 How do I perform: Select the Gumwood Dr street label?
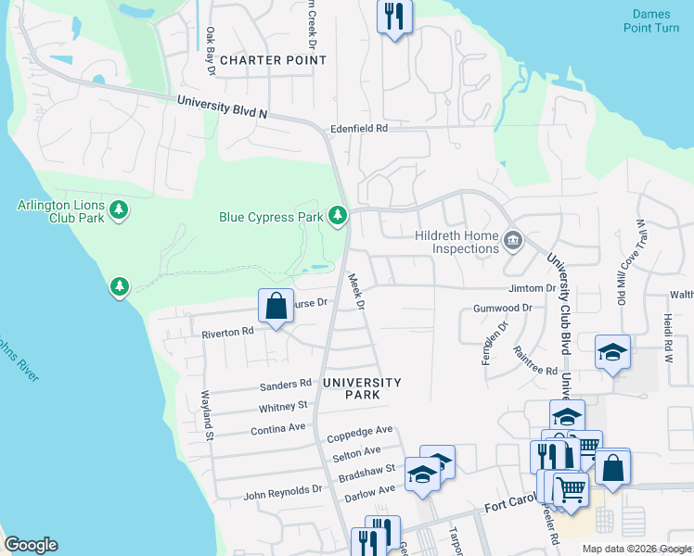tap(503, 308)
